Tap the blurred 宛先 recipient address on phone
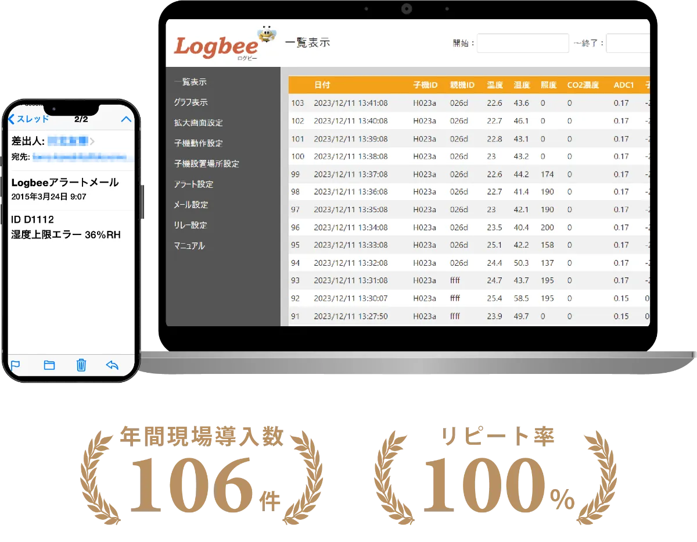 click(78, 156)
